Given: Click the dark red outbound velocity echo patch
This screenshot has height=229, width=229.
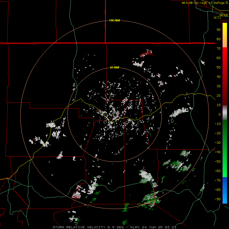Looking at the screenshot, I should pyautogui.click(x=147, y=53).
